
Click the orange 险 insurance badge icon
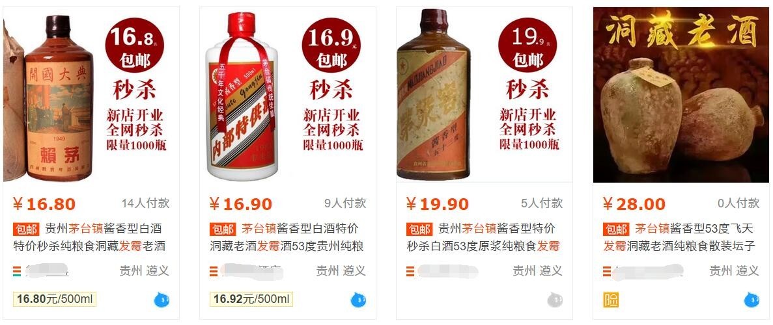point(611,300)
